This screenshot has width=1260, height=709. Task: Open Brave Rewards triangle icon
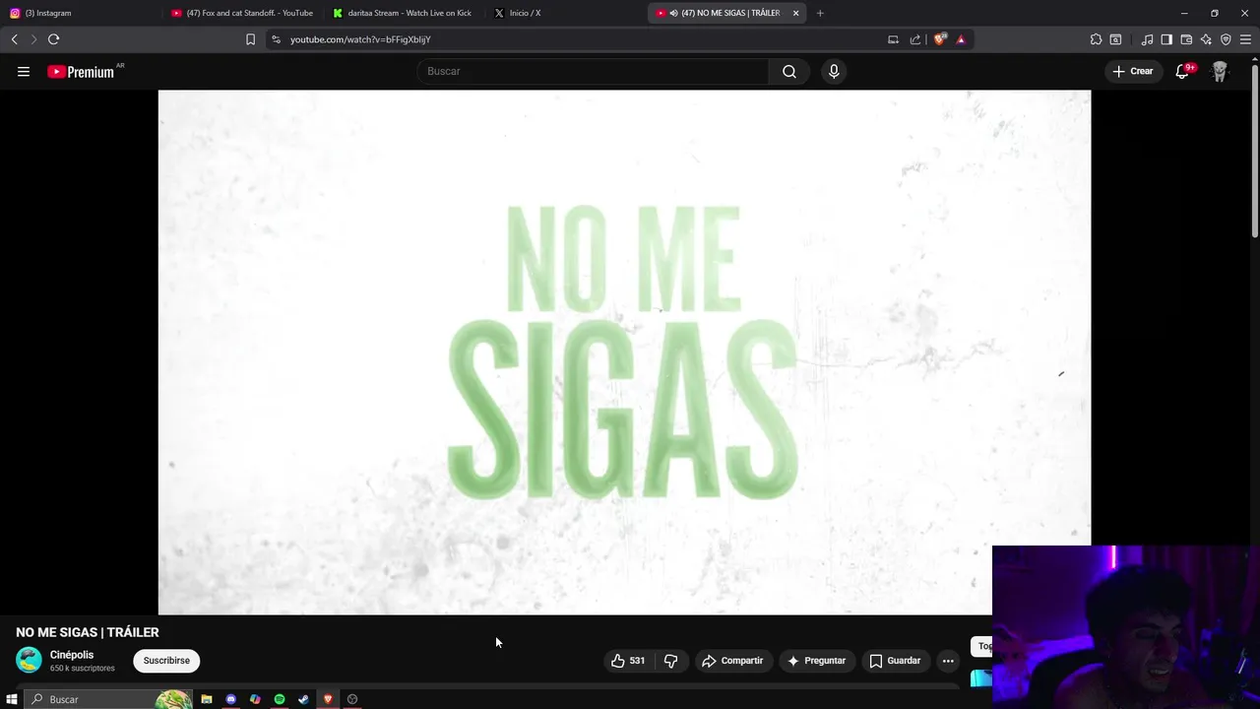click(961, 39)
